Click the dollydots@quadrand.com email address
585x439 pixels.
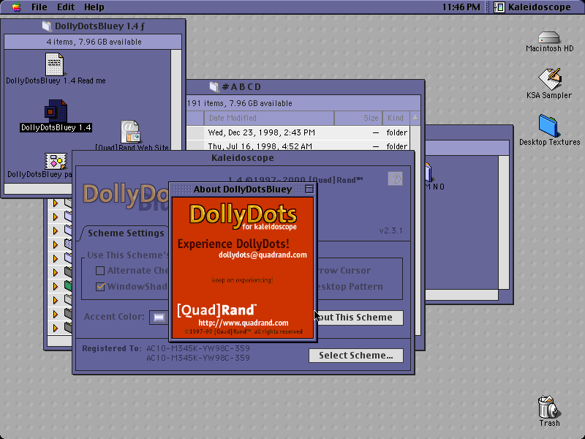(263, 255)
